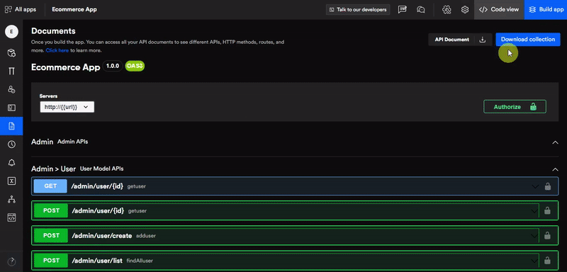Expand POST /admin/user/list row chevron
This screenshot has width=567, height=272.
tap(534, 261)
